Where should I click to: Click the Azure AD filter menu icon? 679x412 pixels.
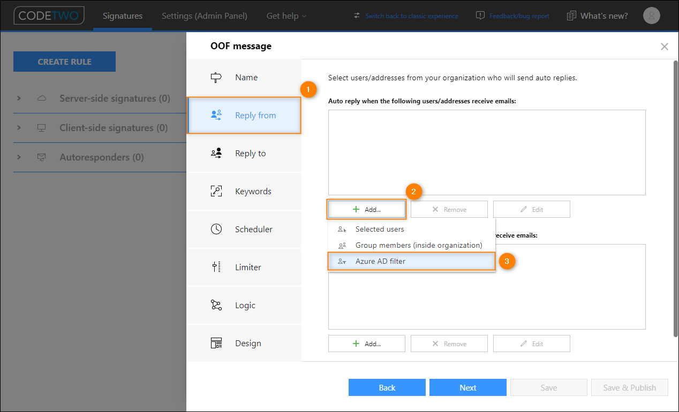tap(342, 261)
